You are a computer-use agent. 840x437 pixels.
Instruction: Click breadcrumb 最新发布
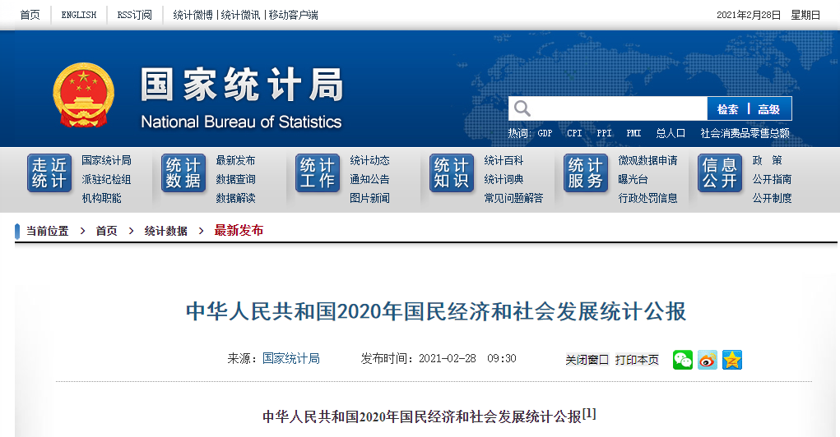239,231
